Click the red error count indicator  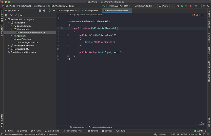(193, 15)
